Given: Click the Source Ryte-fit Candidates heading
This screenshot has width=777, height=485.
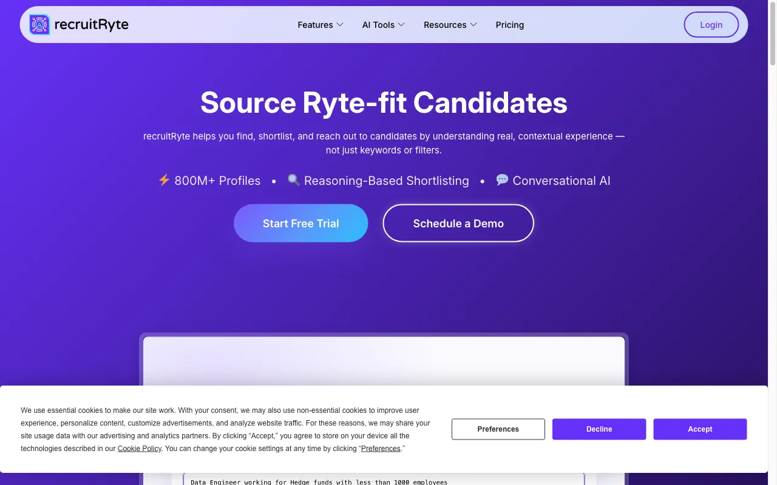Looking at the screenshot, I should [x=384, y=102].
